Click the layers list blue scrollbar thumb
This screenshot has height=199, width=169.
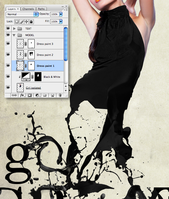tap(66, 44)
